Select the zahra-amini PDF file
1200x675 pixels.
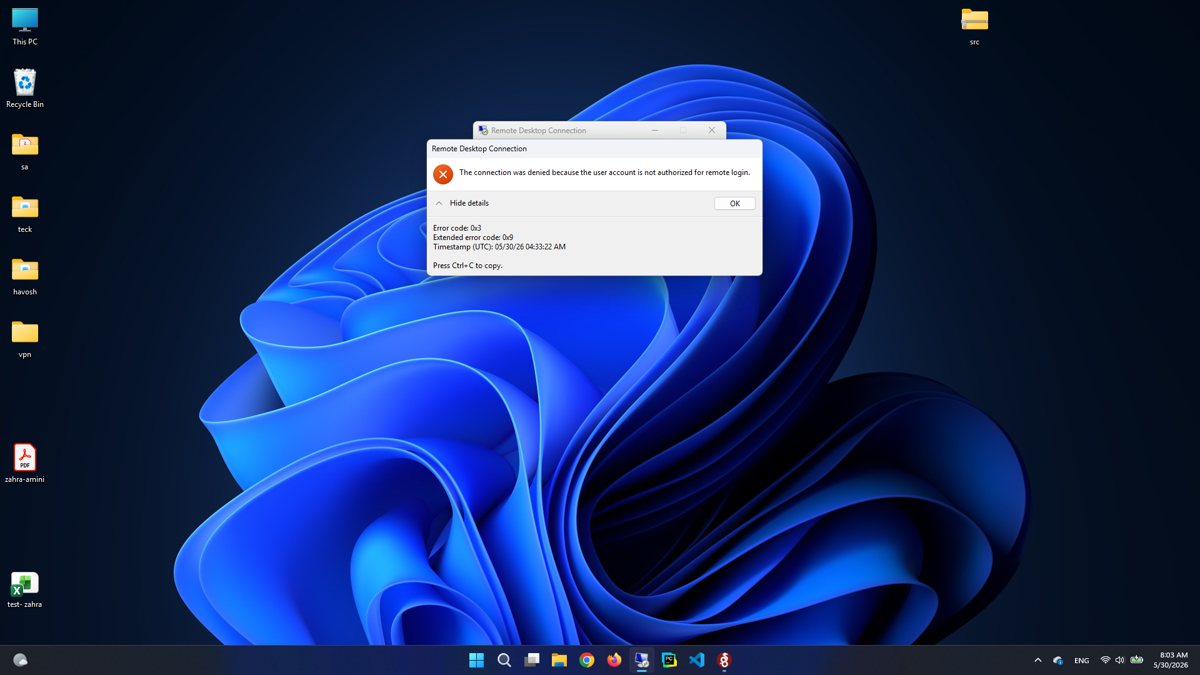[25, 463]
